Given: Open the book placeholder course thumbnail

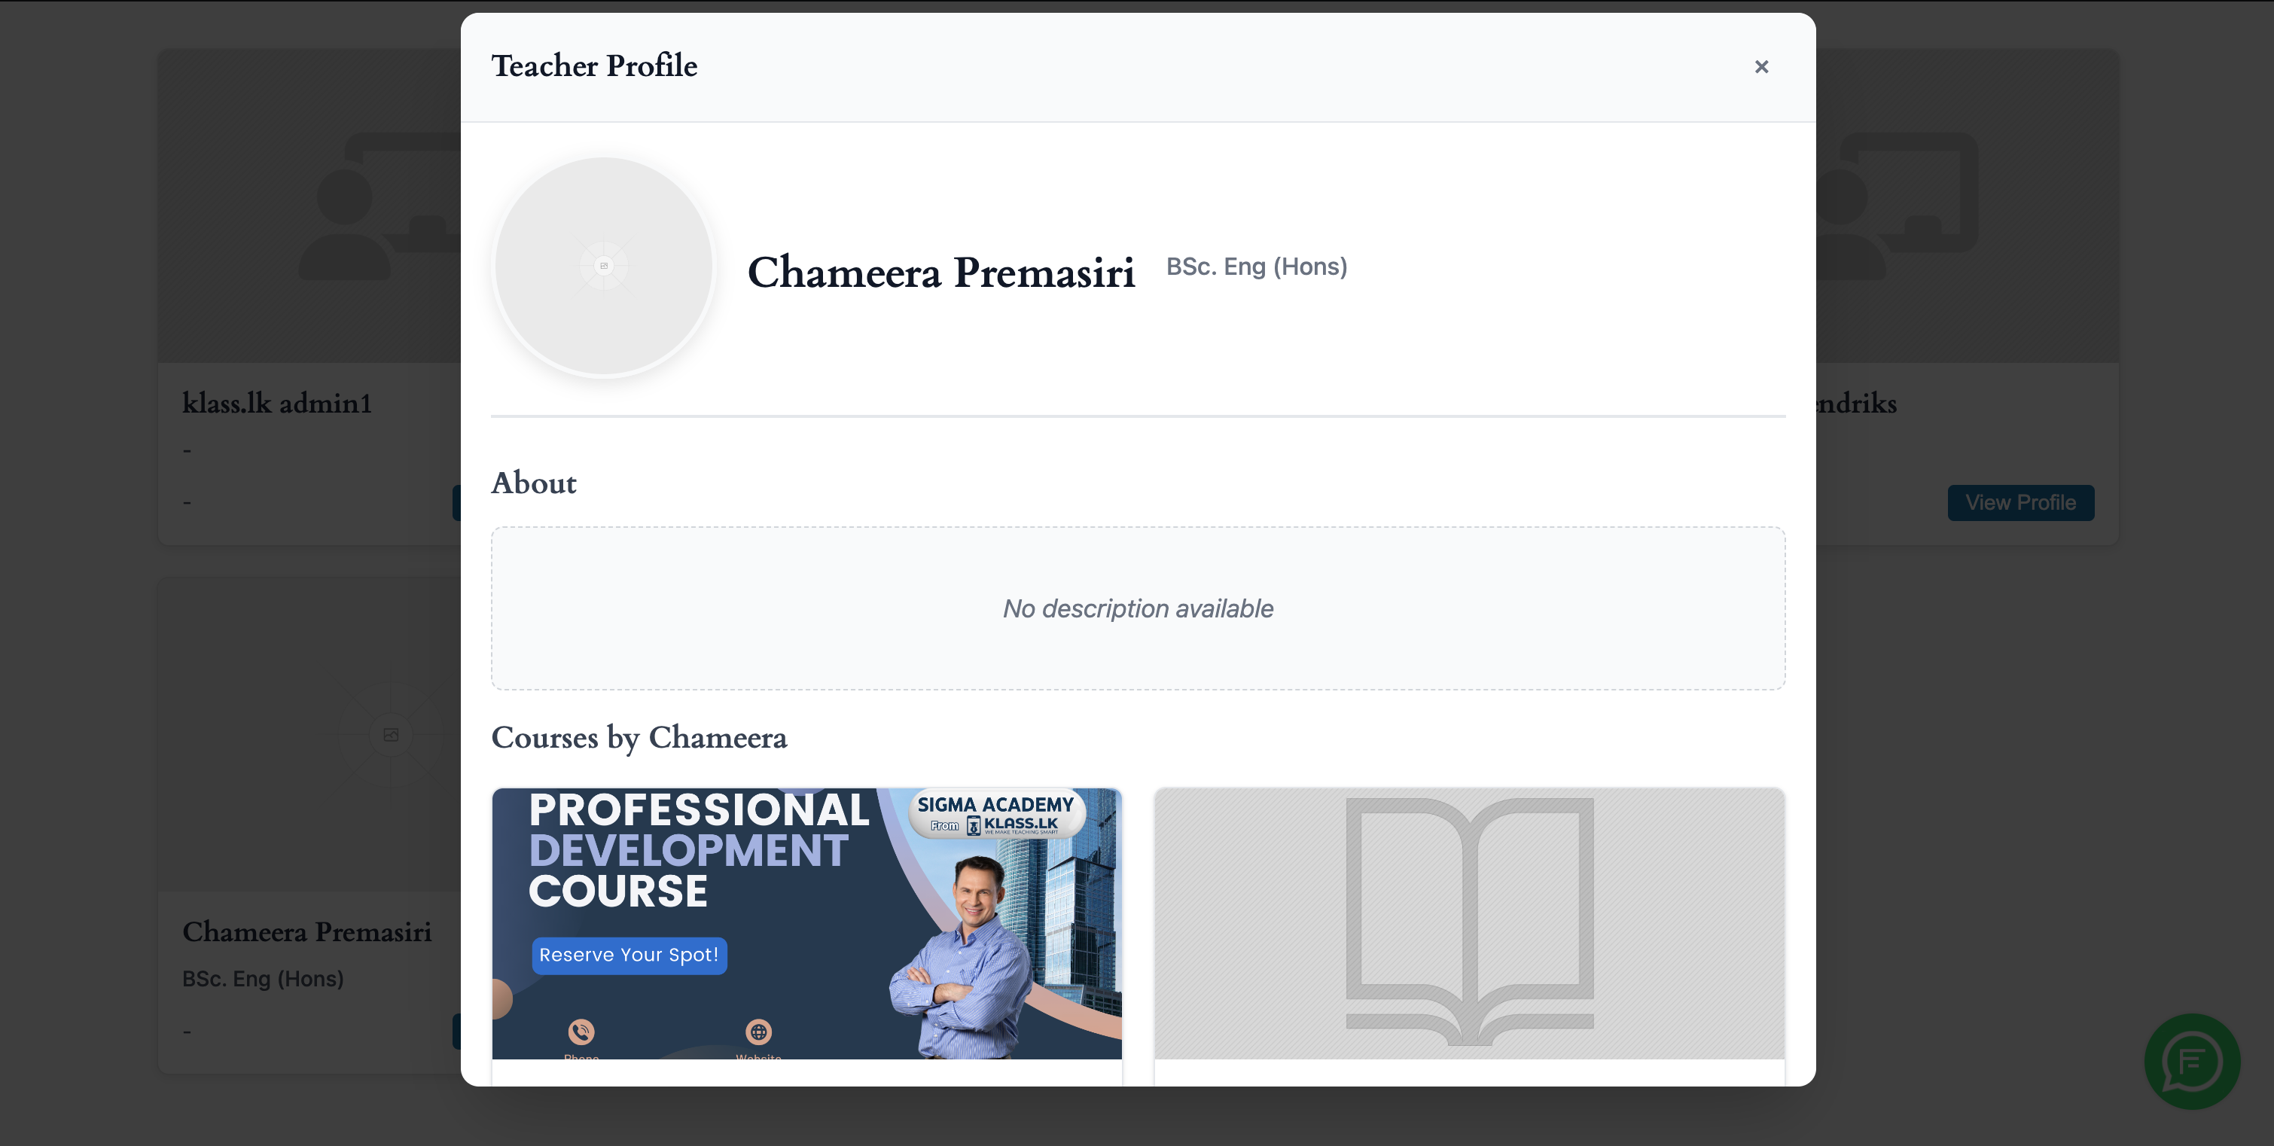Looking at the screenshot, I should pyautogui.click(x=1469, y=922).
